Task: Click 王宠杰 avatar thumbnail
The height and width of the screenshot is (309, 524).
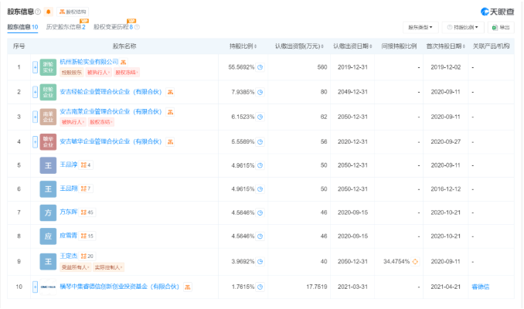Action: click(48, 262)
